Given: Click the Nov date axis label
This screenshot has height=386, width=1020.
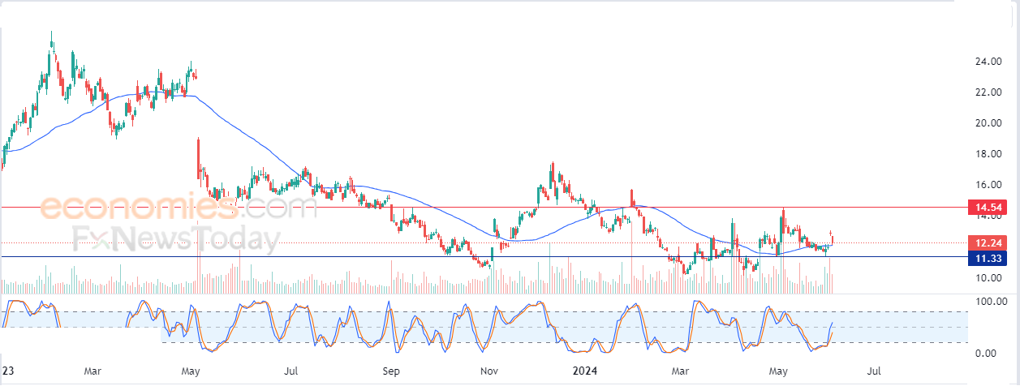Looking at the screenshot, I should [488, 371].
